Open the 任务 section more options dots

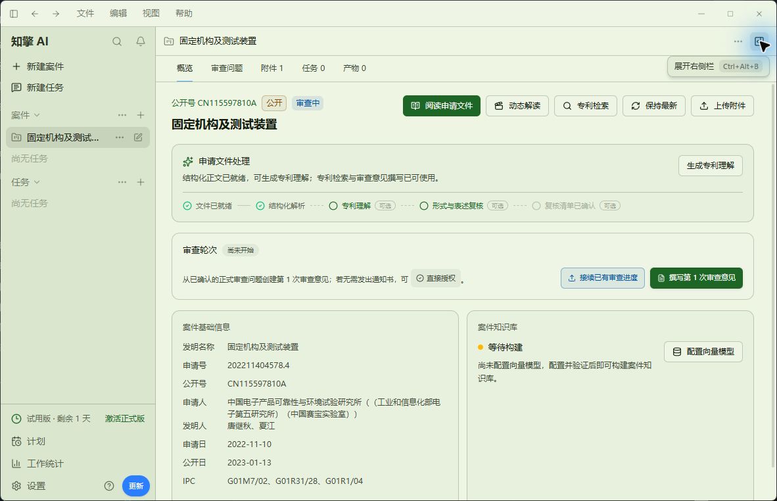coord(122,182)
